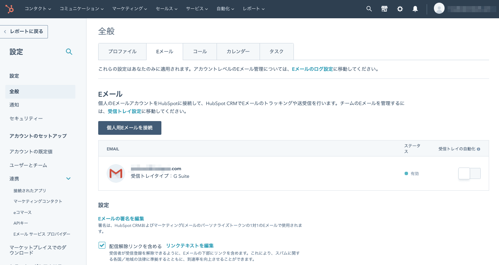This screenshot has height=265, width=499.
Task: Collapse the 連携 sidebar section chevron
Action: [x=69, y=179]
